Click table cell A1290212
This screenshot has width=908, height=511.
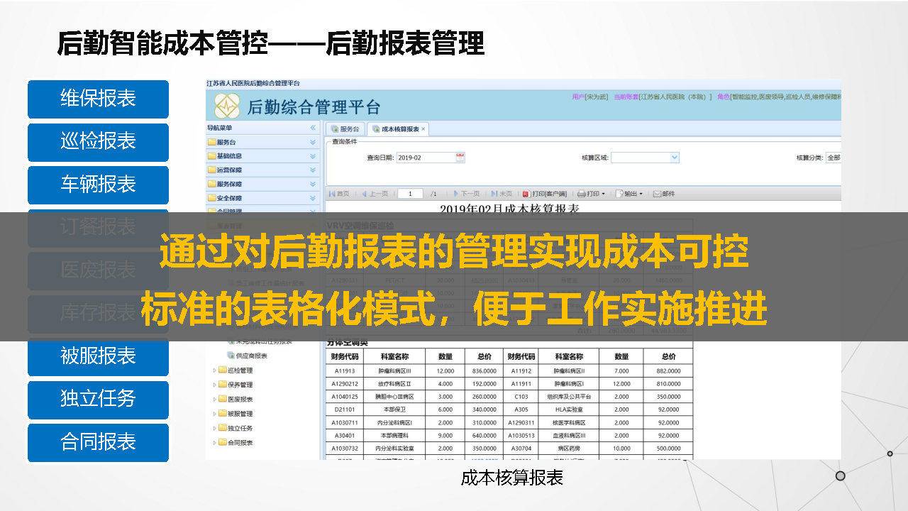tap(344, 383)
